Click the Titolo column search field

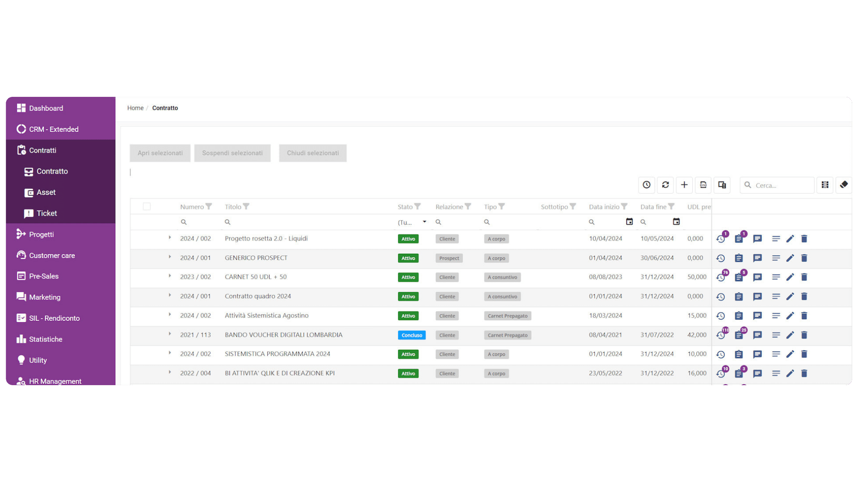click(x=308, y=222)
